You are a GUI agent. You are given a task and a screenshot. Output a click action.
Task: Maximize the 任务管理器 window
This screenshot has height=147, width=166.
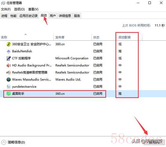coord(149,3)
